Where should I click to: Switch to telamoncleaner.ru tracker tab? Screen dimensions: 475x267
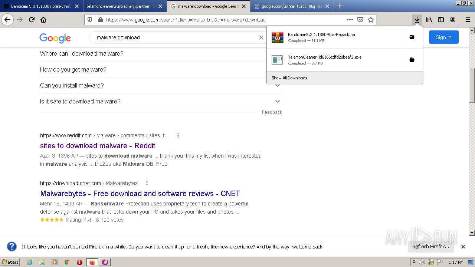[125, 6]
